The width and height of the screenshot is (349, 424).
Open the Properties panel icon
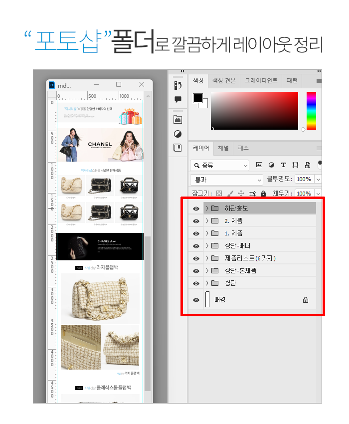pos(177,148)
